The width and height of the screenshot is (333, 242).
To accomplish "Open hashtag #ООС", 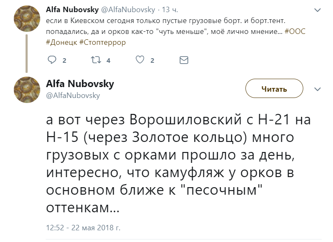I will pos(295,31).
